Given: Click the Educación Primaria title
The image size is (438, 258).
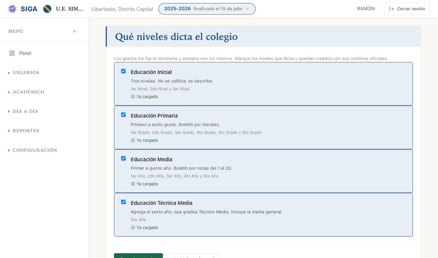Looking at the screenshot, I should pyautogui.click(x=154, y=115).
